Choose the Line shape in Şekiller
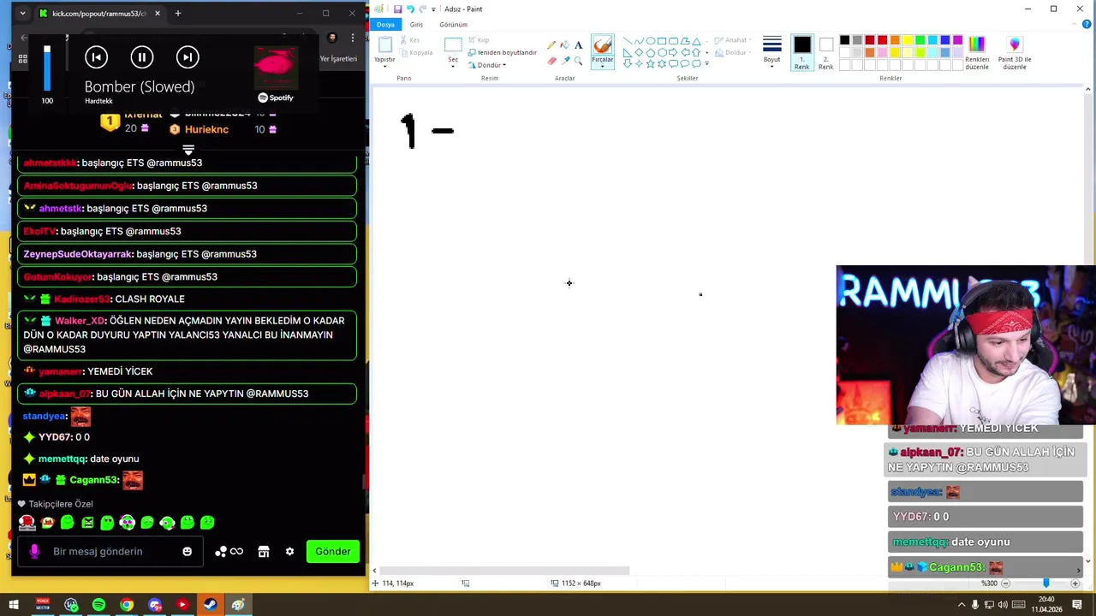 [628, 40]
